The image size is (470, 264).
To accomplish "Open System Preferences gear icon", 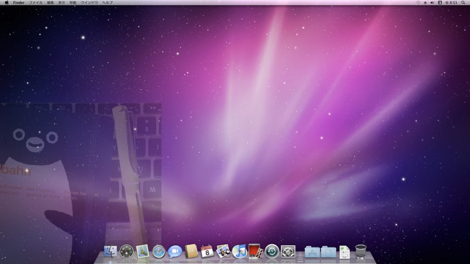I will point(288,252).
